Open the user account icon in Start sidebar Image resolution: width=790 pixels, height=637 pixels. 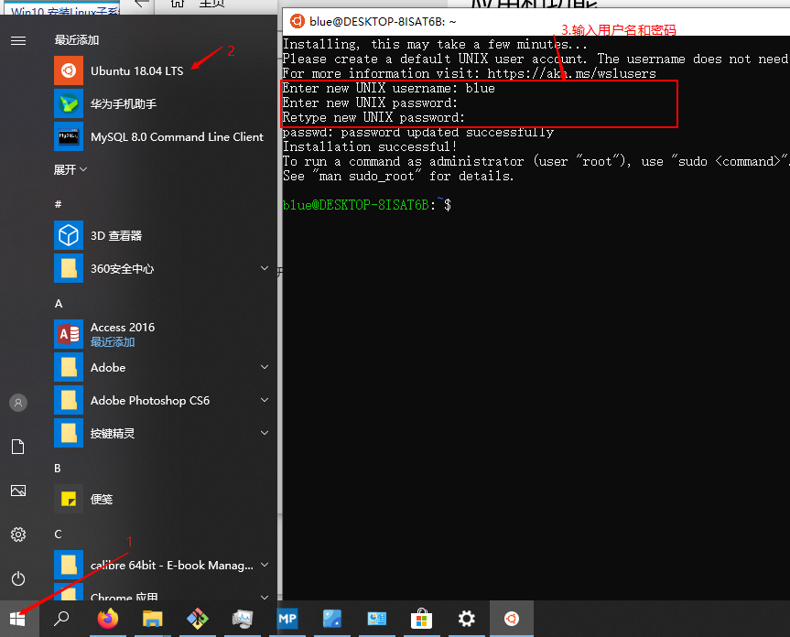coord(18,403)
